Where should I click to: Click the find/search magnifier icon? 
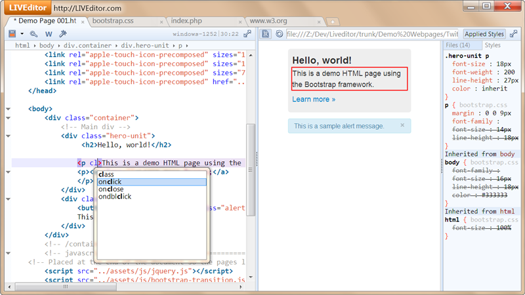tap(33, 34)
